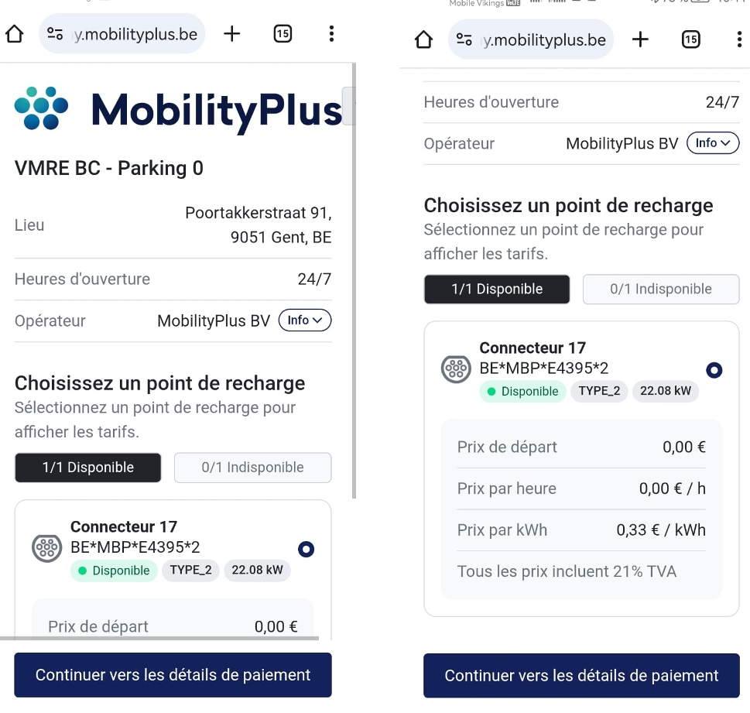Tap the home icon in the right browser
The width and height of the screenshot is (750, 713).
tap(423, 39)
